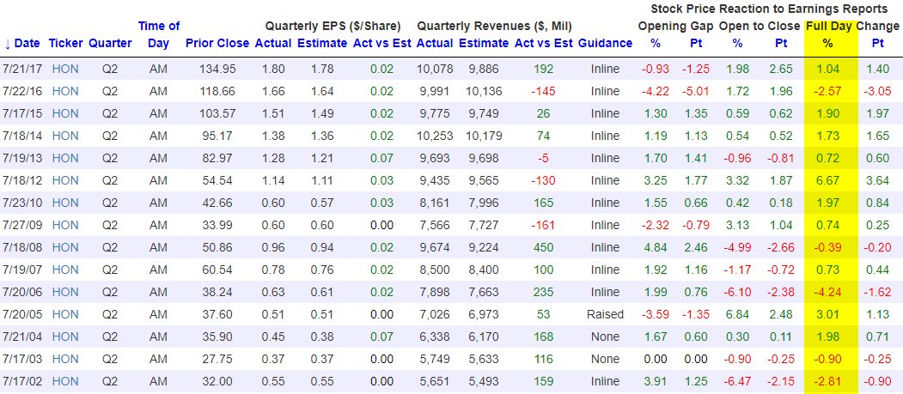Click EPS estimate value 1.21
The width and height of the screenshot is (903, 394).
click(x=322, y=158)
